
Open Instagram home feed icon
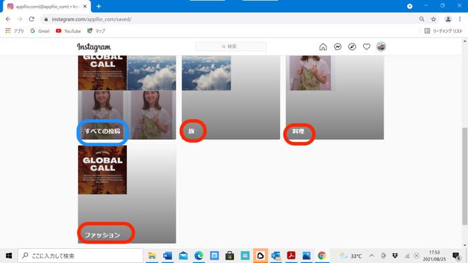tap(323, 47)
